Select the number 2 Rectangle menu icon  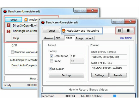(8, 31)
